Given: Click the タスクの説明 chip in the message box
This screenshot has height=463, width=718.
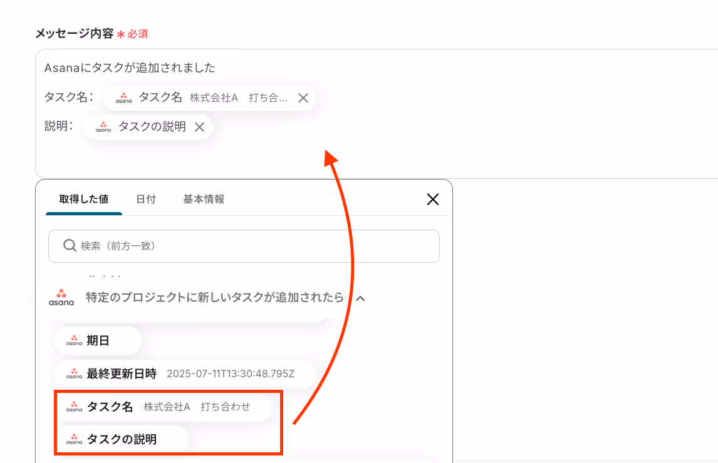Looking at the screenshot, I should [147, 127].
